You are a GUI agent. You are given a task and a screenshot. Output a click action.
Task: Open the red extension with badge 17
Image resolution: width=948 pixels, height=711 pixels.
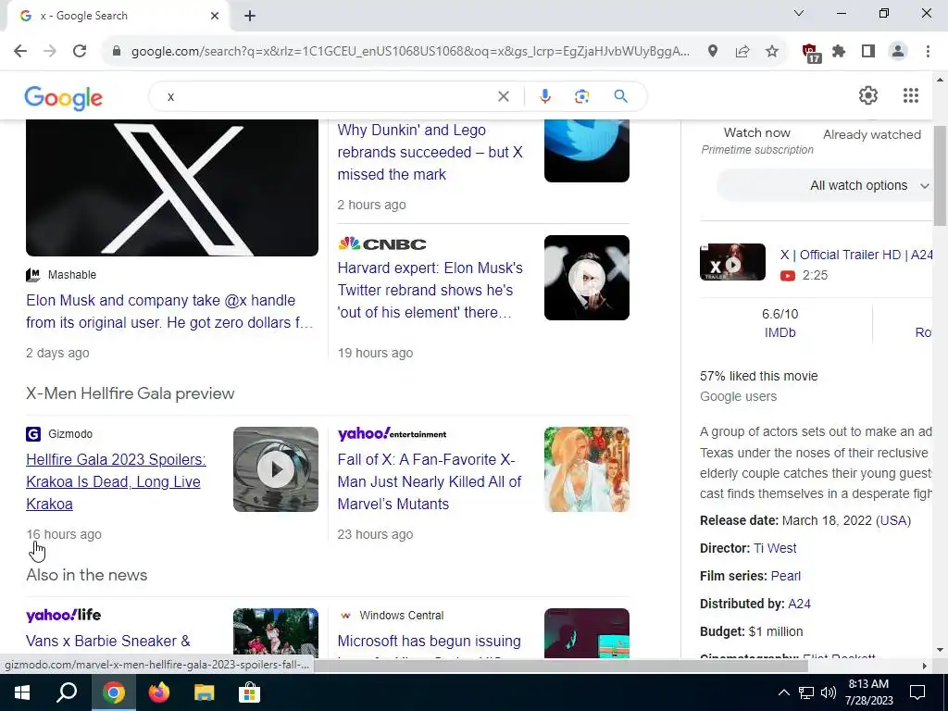pos(811,53)
